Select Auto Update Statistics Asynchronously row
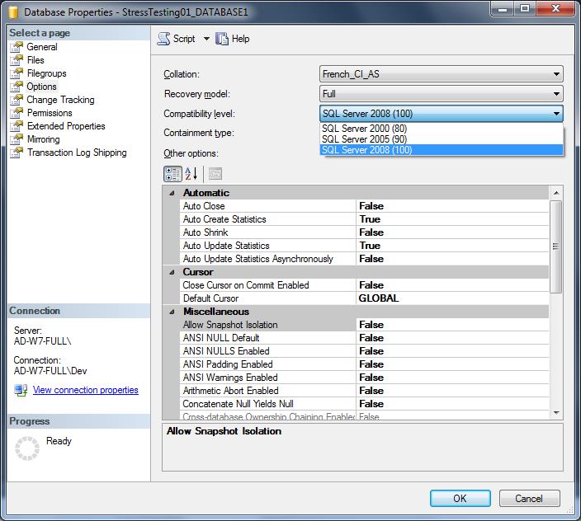 point(364,259)
